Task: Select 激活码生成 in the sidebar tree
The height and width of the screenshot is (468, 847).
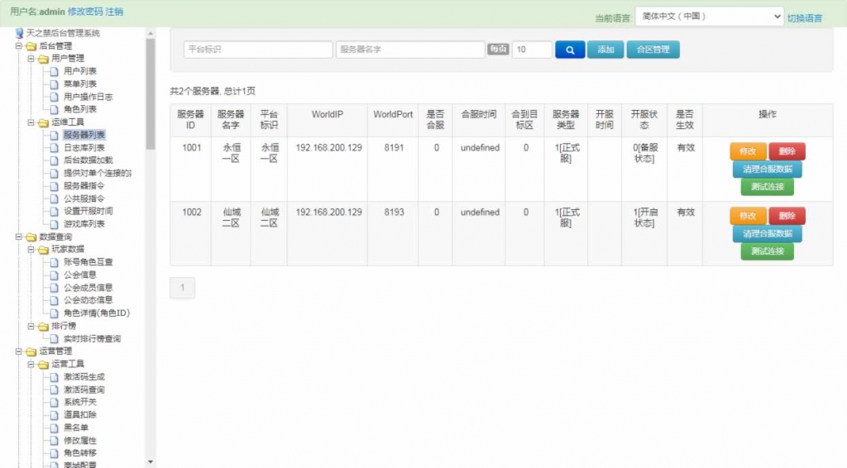Action: pyautogui.click(x=84, y=377)
